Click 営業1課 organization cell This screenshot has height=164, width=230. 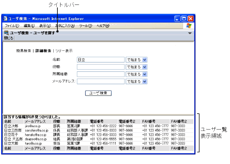[73, 143]
